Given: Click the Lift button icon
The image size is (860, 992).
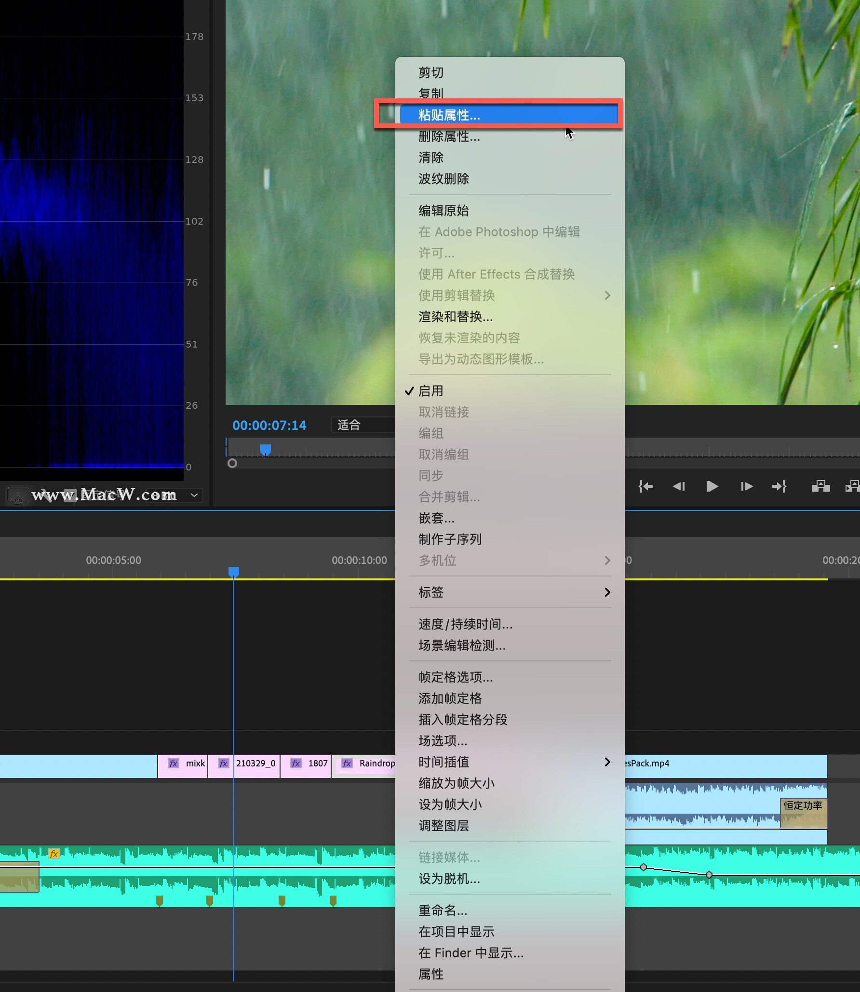Looking at the screenshot, I should [820, 486].
